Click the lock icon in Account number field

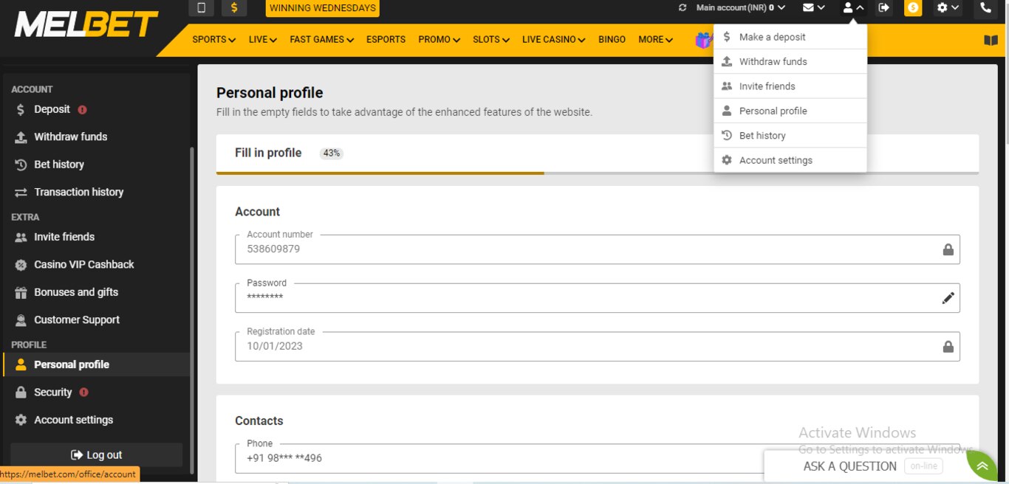[x=948, y=249]
